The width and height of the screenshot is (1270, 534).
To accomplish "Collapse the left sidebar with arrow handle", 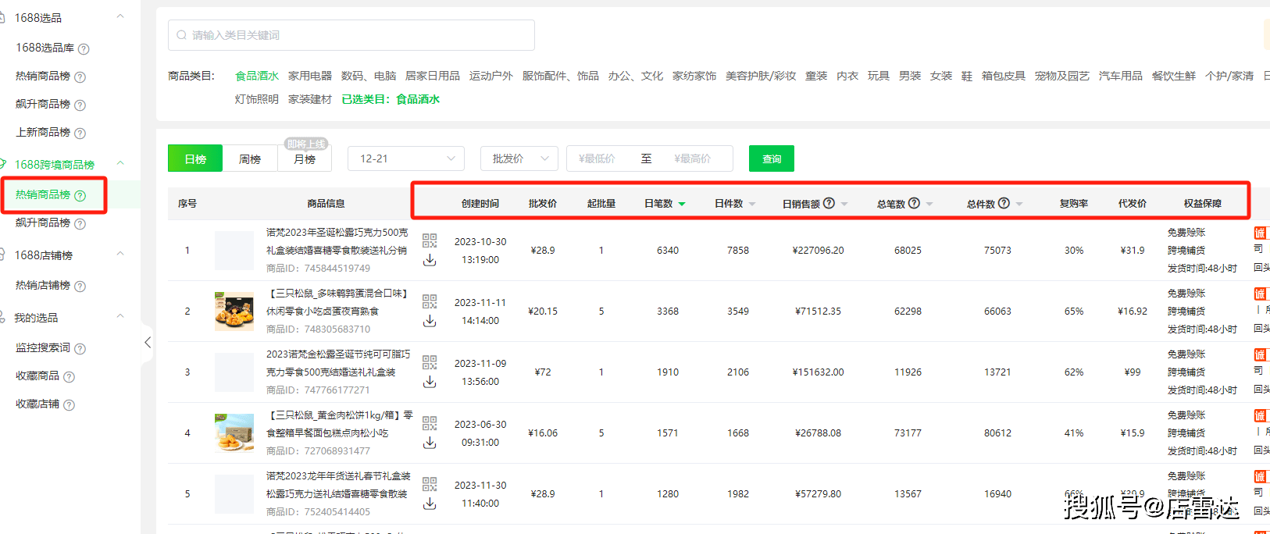I will click(148, 342).
